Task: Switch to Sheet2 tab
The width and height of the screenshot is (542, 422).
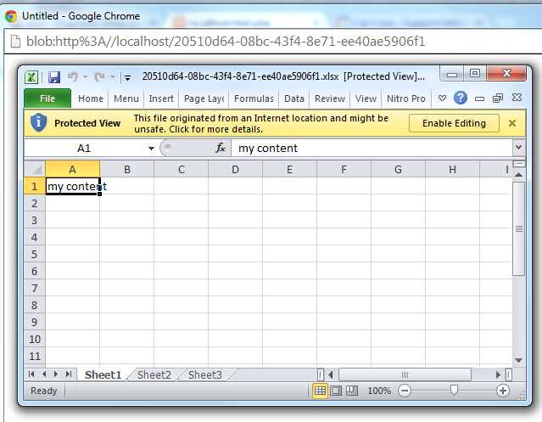Action: (154, 374)
